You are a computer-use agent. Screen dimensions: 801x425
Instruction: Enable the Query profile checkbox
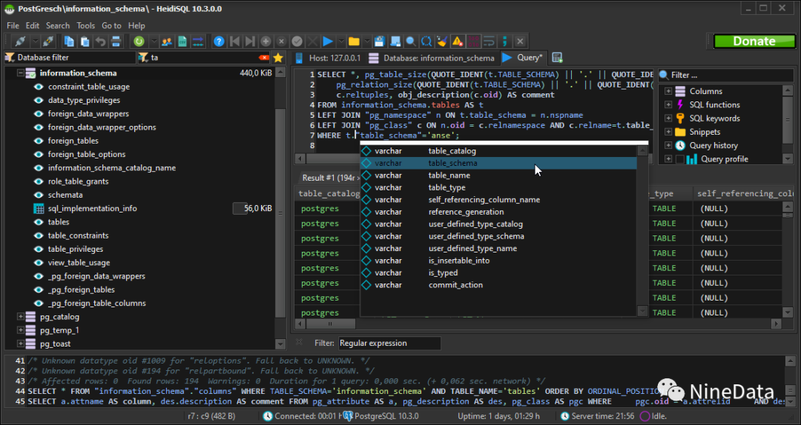tap(679, 159)
